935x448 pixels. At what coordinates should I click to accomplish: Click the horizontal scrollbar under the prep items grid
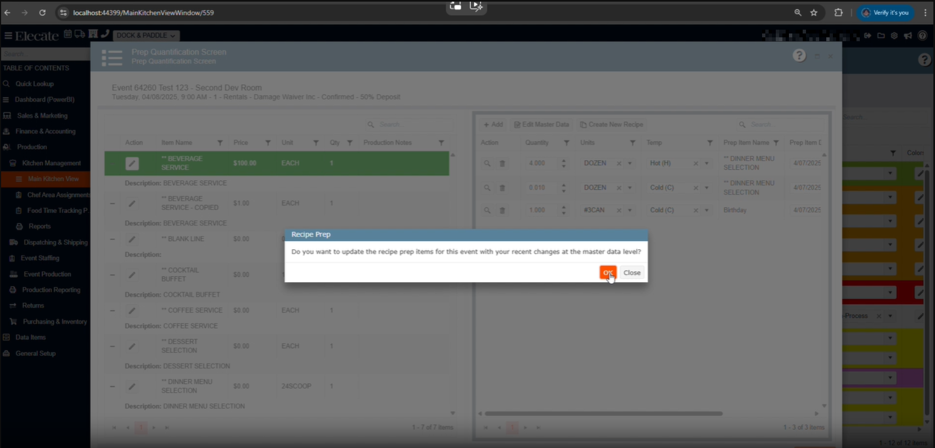(603, 413)
